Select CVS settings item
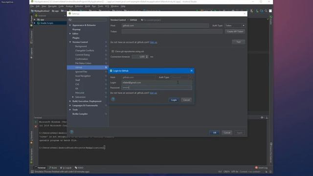The height and width of the screenshot is (176, 313). 77,85
